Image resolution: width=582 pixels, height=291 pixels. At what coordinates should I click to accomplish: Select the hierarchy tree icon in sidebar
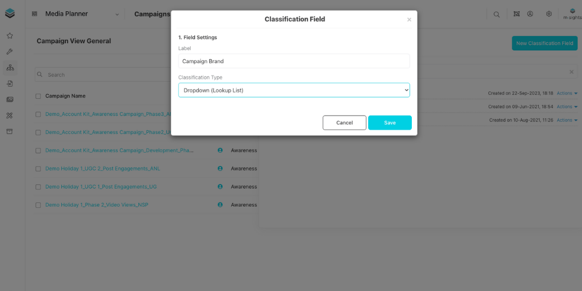pos(9,67)
